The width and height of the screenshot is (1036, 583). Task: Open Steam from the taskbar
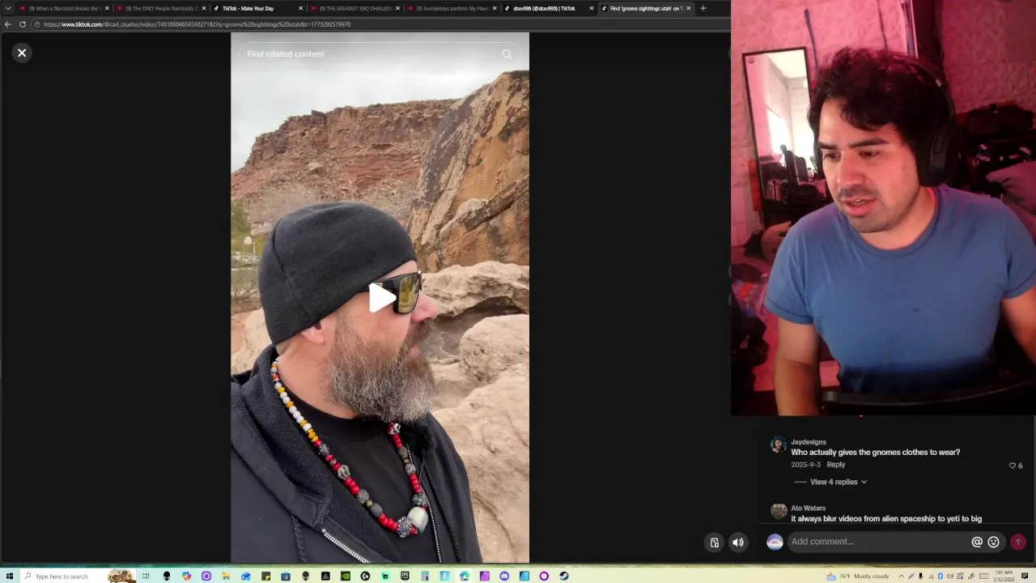(x=564, y=576)
